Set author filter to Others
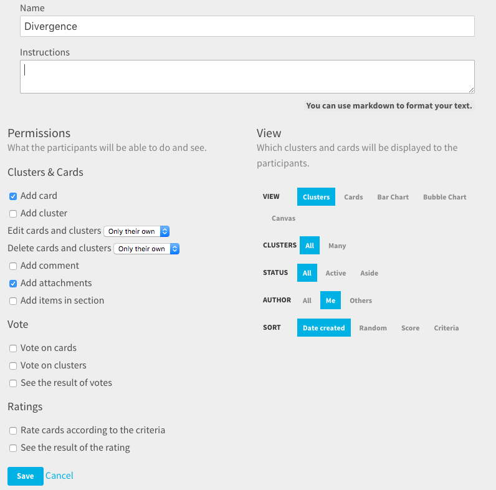The width and height of the screenshot is (496, 490). tap(361, 300)
